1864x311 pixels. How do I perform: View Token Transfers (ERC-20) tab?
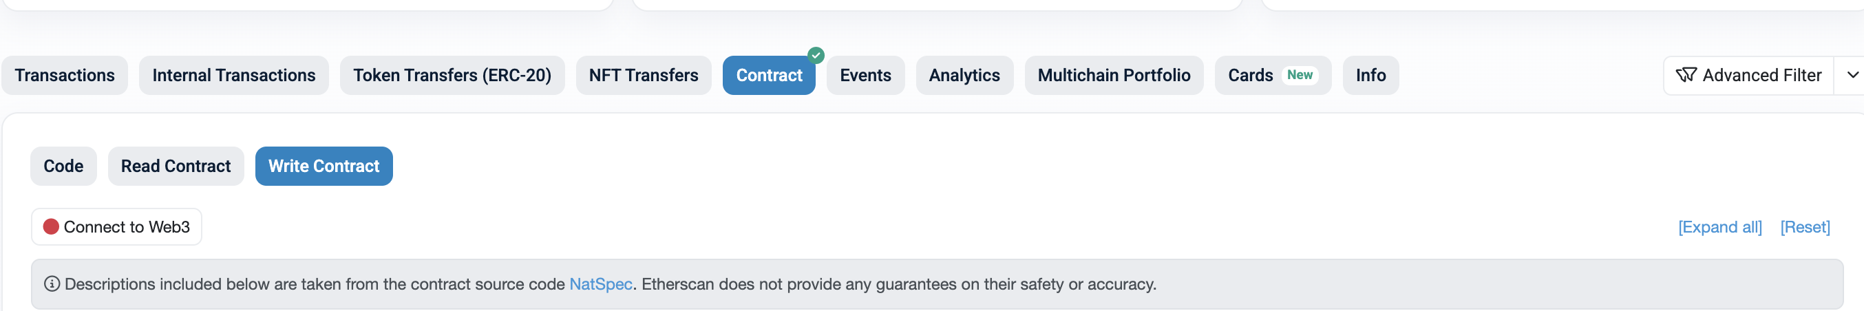click(452, 75)
